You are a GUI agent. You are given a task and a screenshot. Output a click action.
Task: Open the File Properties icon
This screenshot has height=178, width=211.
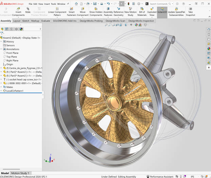(134, 4)
